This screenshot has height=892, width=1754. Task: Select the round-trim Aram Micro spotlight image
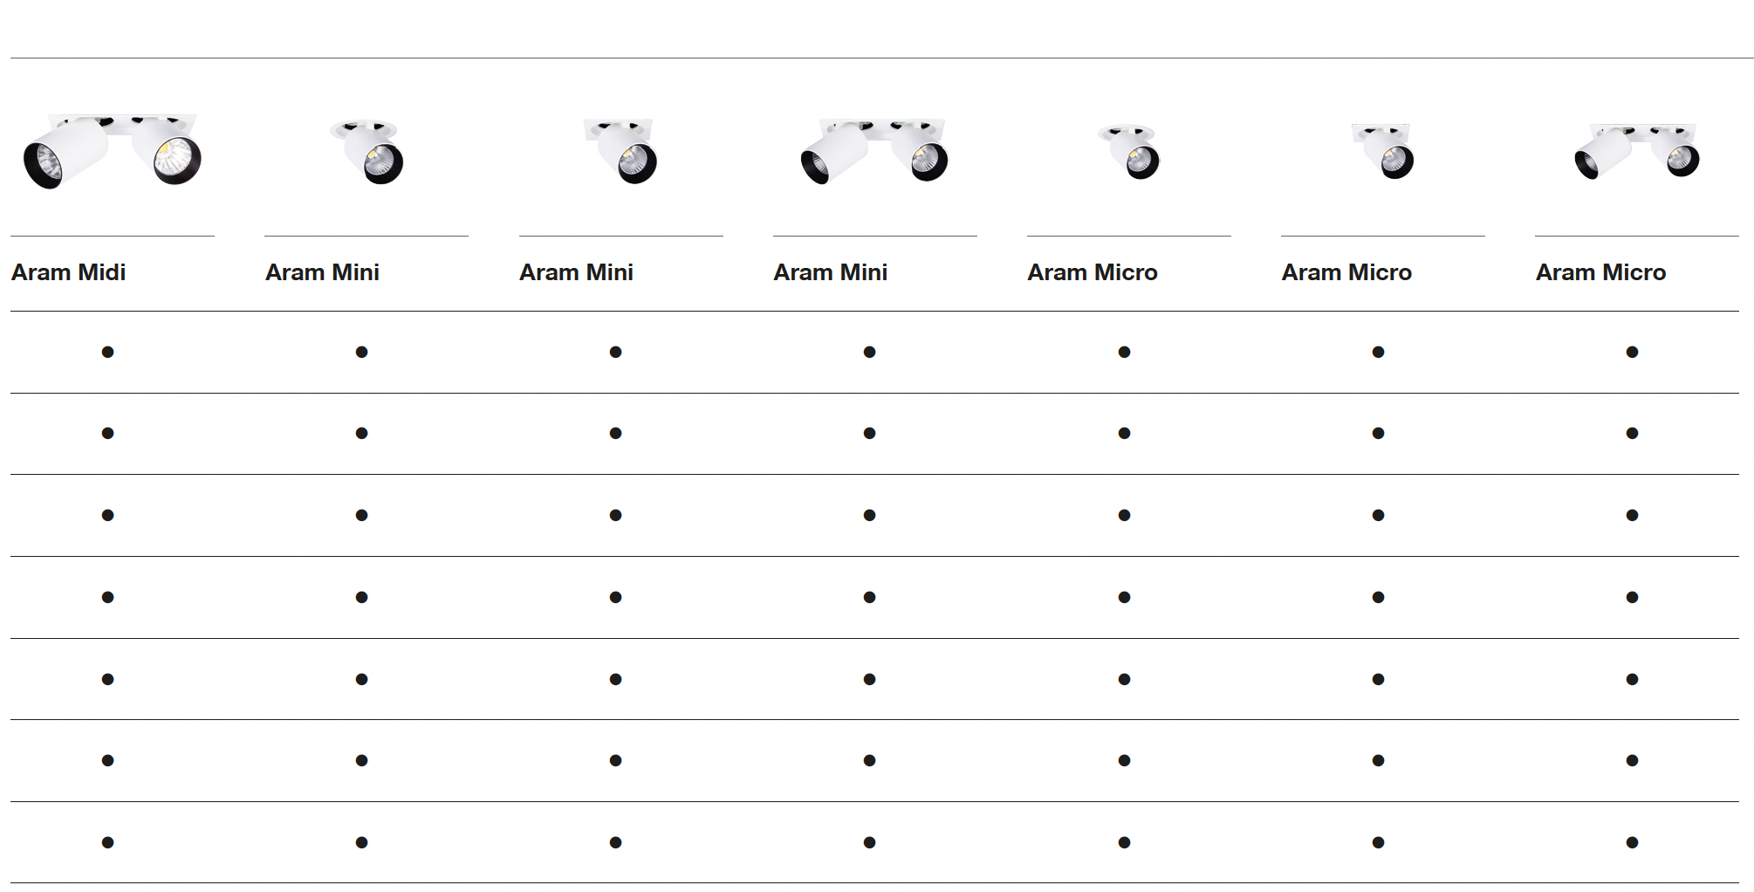coord(1128,152)
